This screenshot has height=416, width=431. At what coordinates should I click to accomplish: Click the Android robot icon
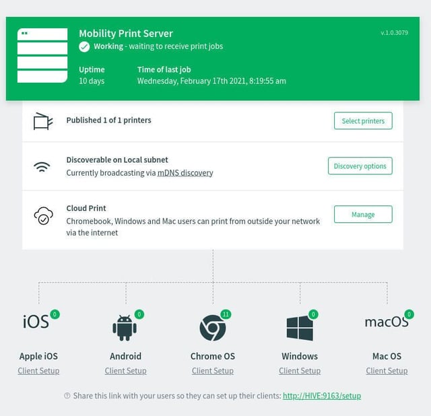point(125,328)
